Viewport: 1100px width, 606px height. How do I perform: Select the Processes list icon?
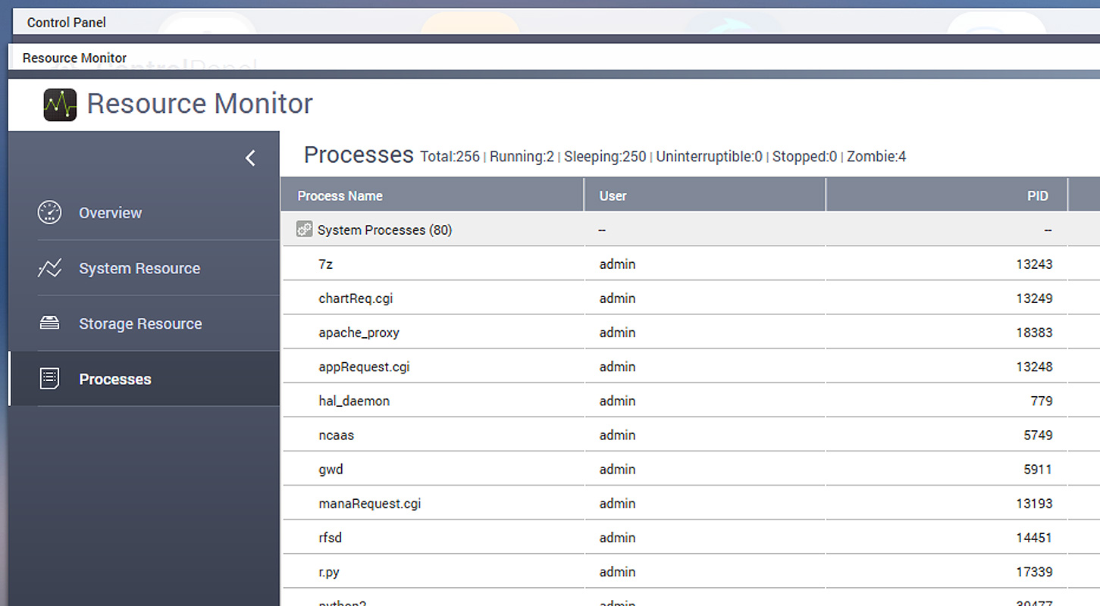[x=49, y=378]
